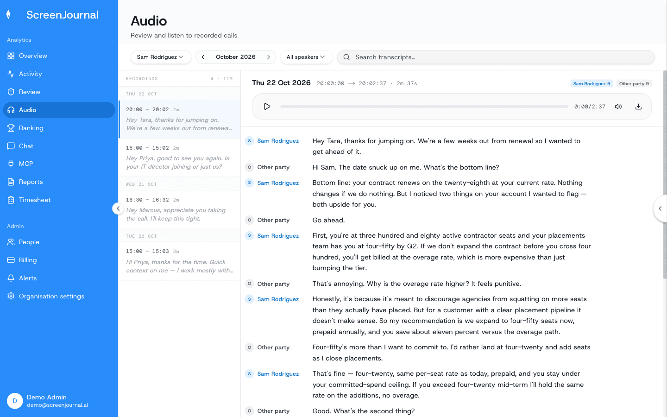Viewport: 667px width, 417px height.
Task: Click the search magnifier icon
Action: point(346,57)
